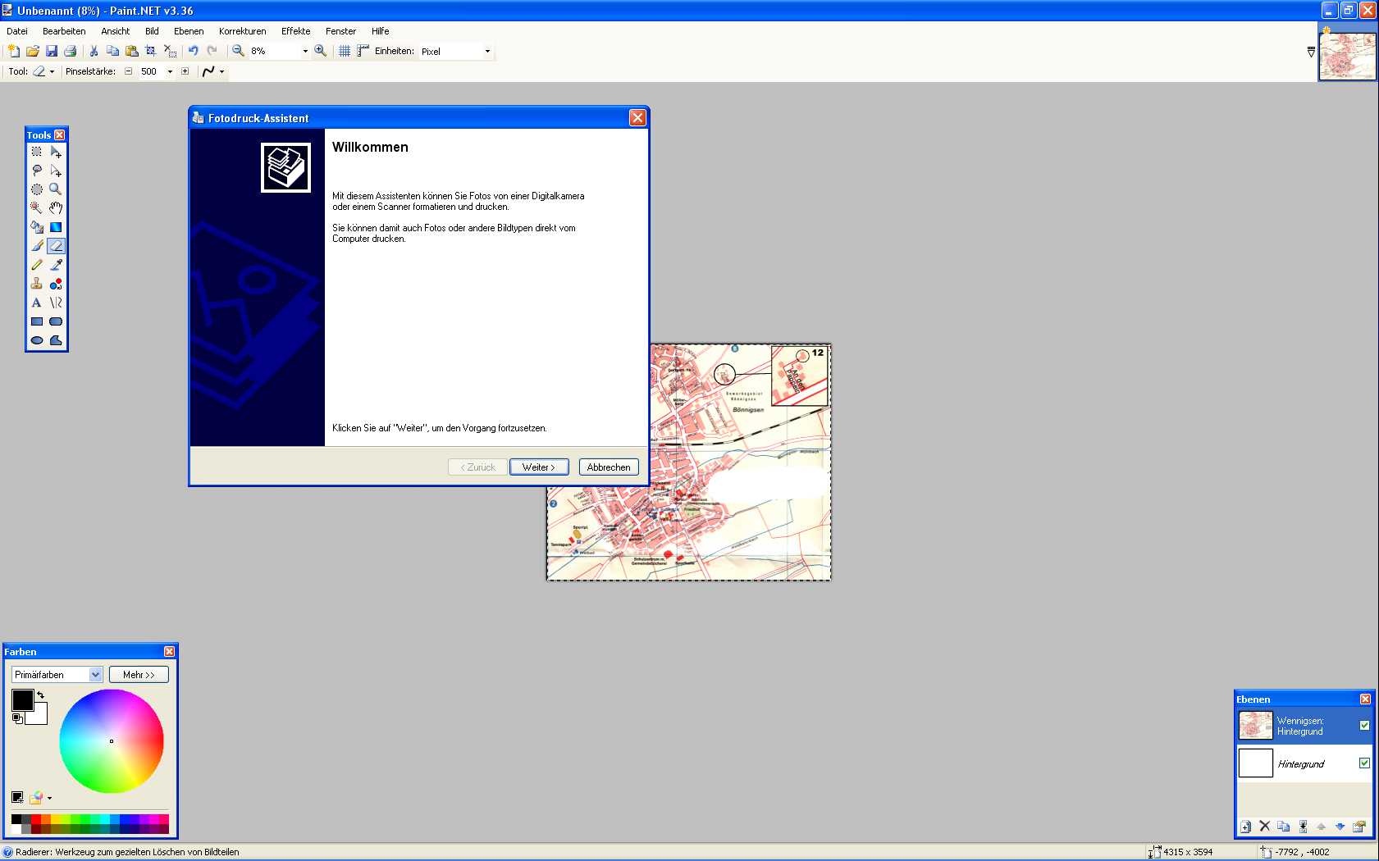This screenshot has height=861, width=1379.
Task: Click Weiter in Fotodruck-Assistent
Action: [539, 467]
